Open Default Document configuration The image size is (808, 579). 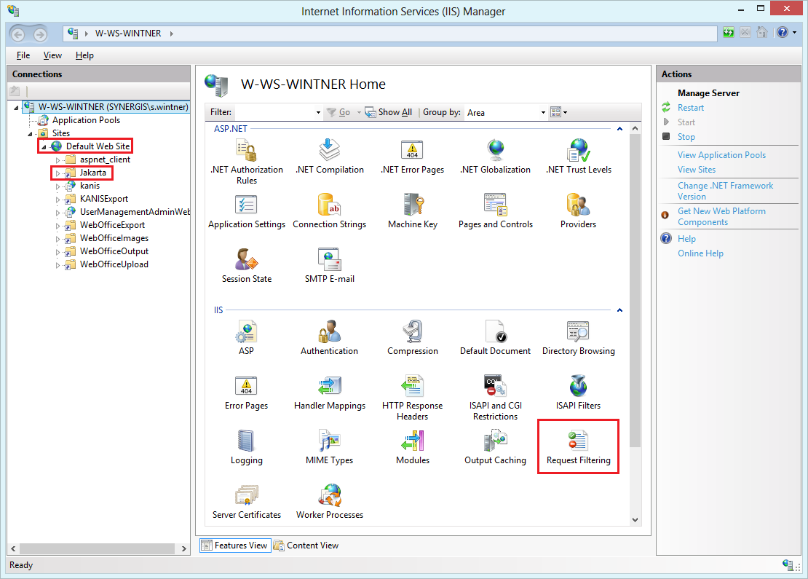coord(495,337)
